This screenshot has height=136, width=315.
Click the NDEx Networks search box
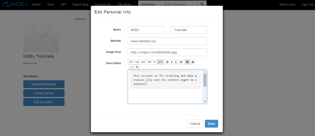pos(179,4)
